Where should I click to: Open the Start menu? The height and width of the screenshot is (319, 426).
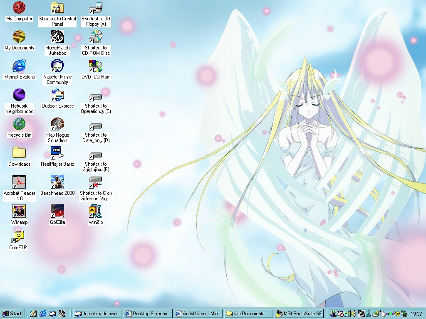coord(12,314)
